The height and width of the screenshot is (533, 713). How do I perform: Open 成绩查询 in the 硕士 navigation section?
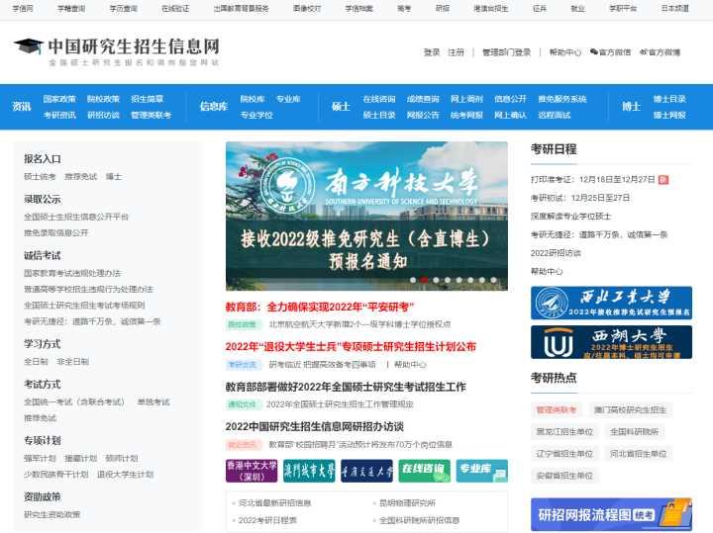(423, 99)
